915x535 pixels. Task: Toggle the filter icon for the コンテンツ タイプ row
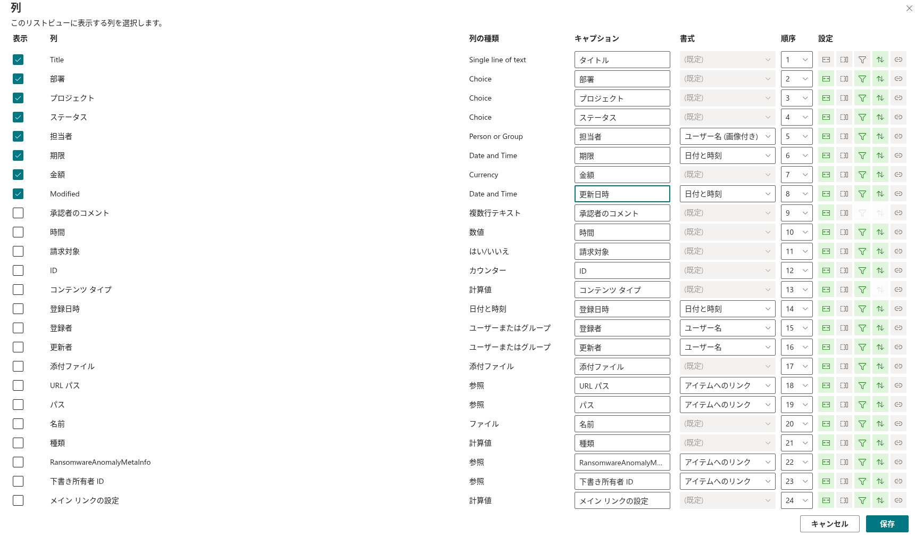tap(862, 290)
